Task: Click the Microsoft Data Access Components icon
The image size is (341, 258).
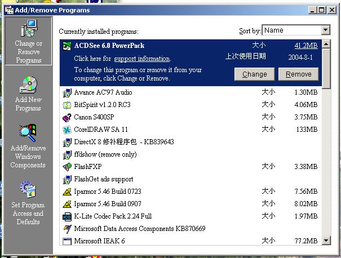Action: (67, 229)
